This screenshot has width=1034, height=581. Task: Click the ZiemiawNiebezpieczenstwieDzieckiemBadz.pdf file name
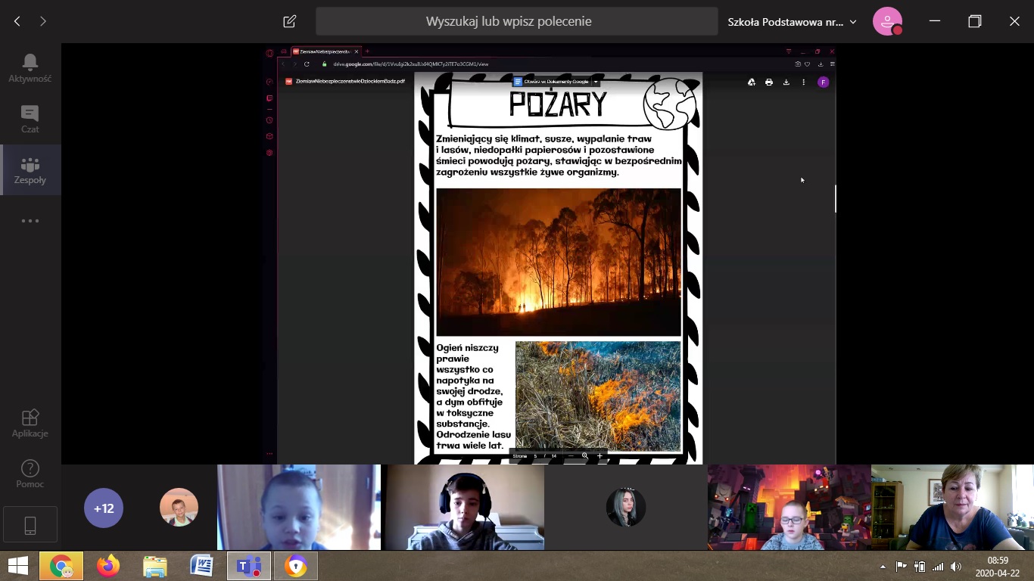(350, 82)
